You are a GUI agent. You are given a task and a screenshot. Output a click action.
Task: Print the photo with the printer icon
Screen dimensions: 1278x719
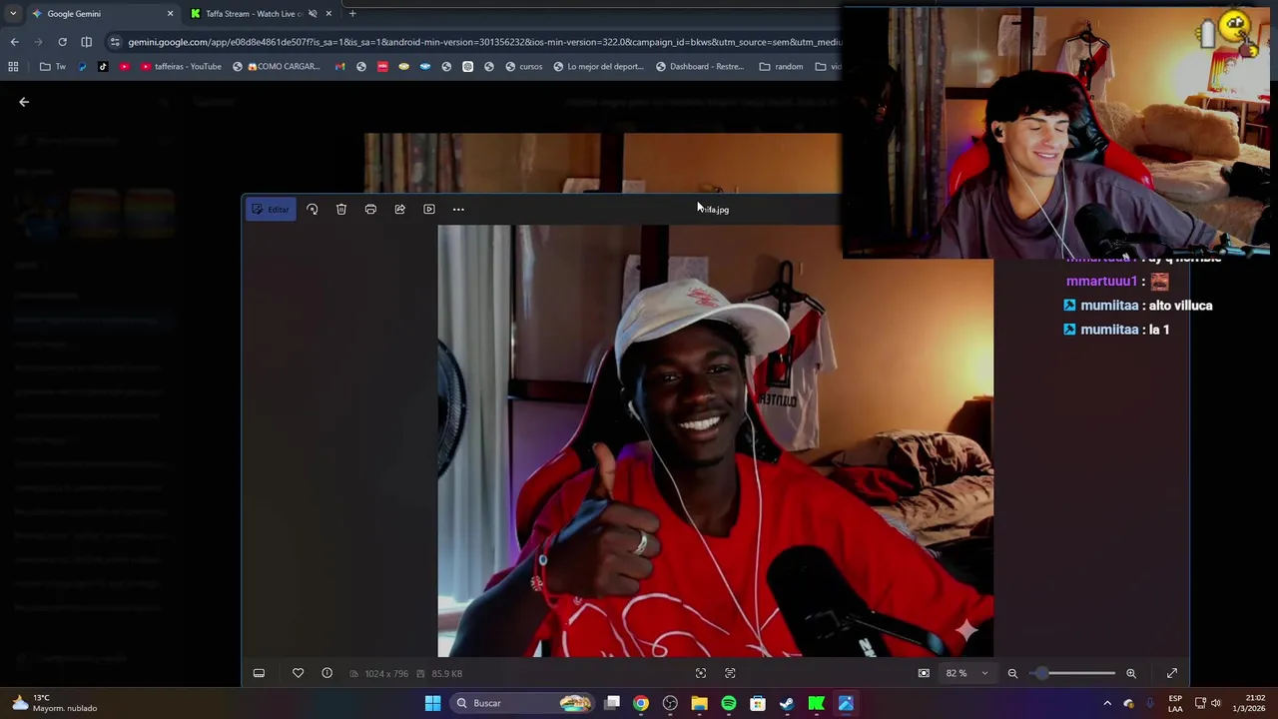(x=370, y=210)
